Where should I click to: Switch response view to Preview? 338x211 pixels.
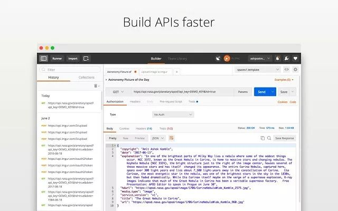pyautogui.click(x=139, y=138)
